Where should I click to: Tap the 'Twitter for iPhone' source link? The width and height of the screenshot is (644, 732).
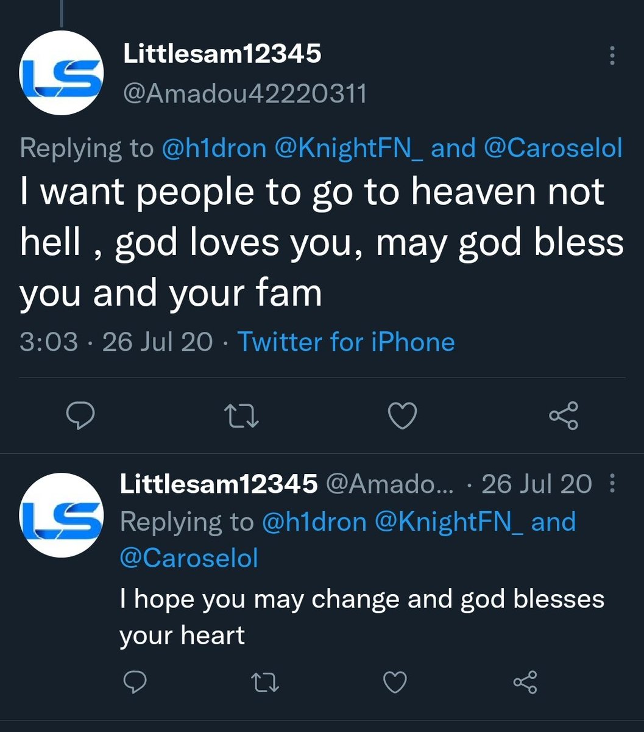pyautogui.click(x=345, y=342)
